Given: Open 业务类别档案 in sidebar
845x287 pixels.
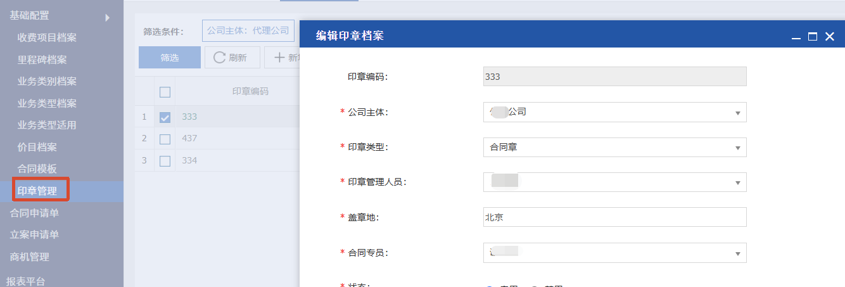Looking at the screenshot, I should 47,81.
